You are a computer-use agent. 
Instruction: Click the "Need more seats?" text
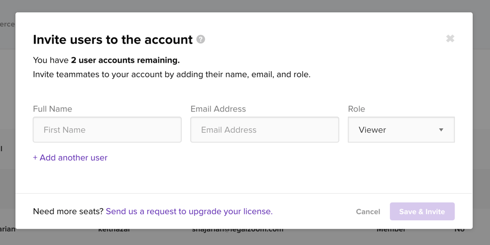(x=68, y=212)
